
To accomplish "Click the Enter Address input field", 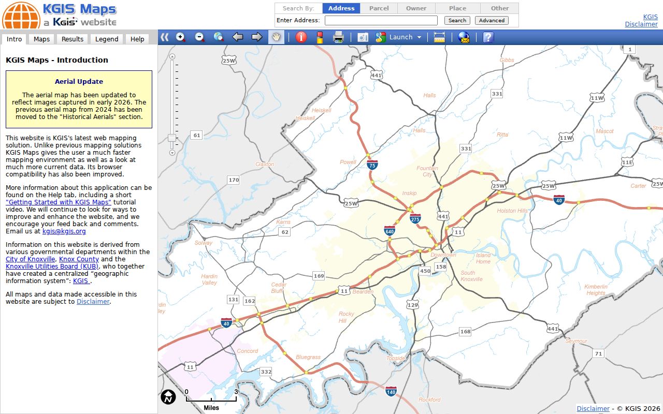I will click(381, 21).
